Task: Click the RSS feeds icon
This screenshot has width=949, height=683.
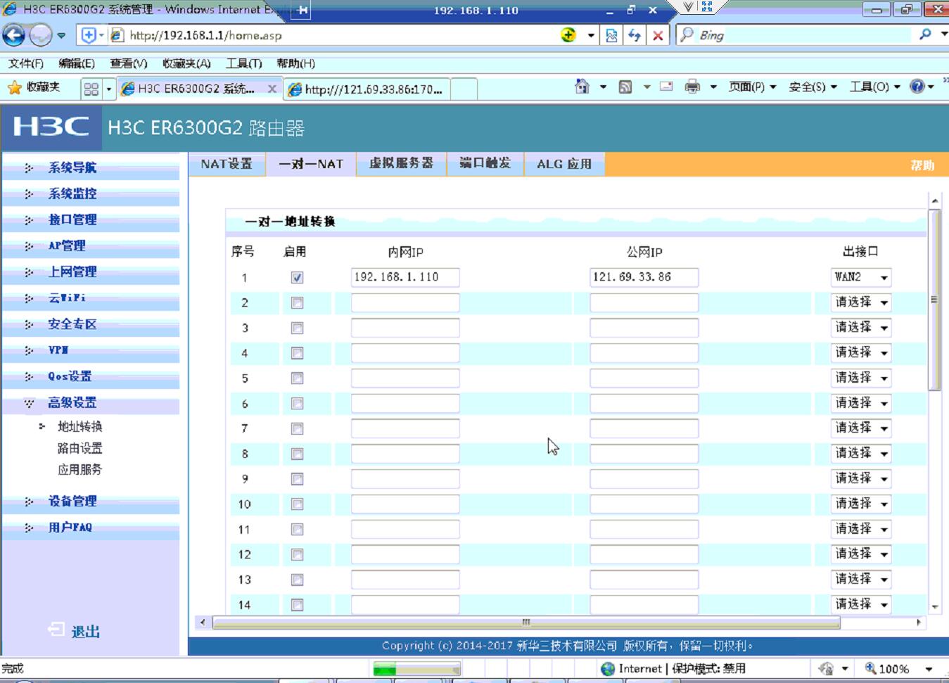Action: point(625,87)
